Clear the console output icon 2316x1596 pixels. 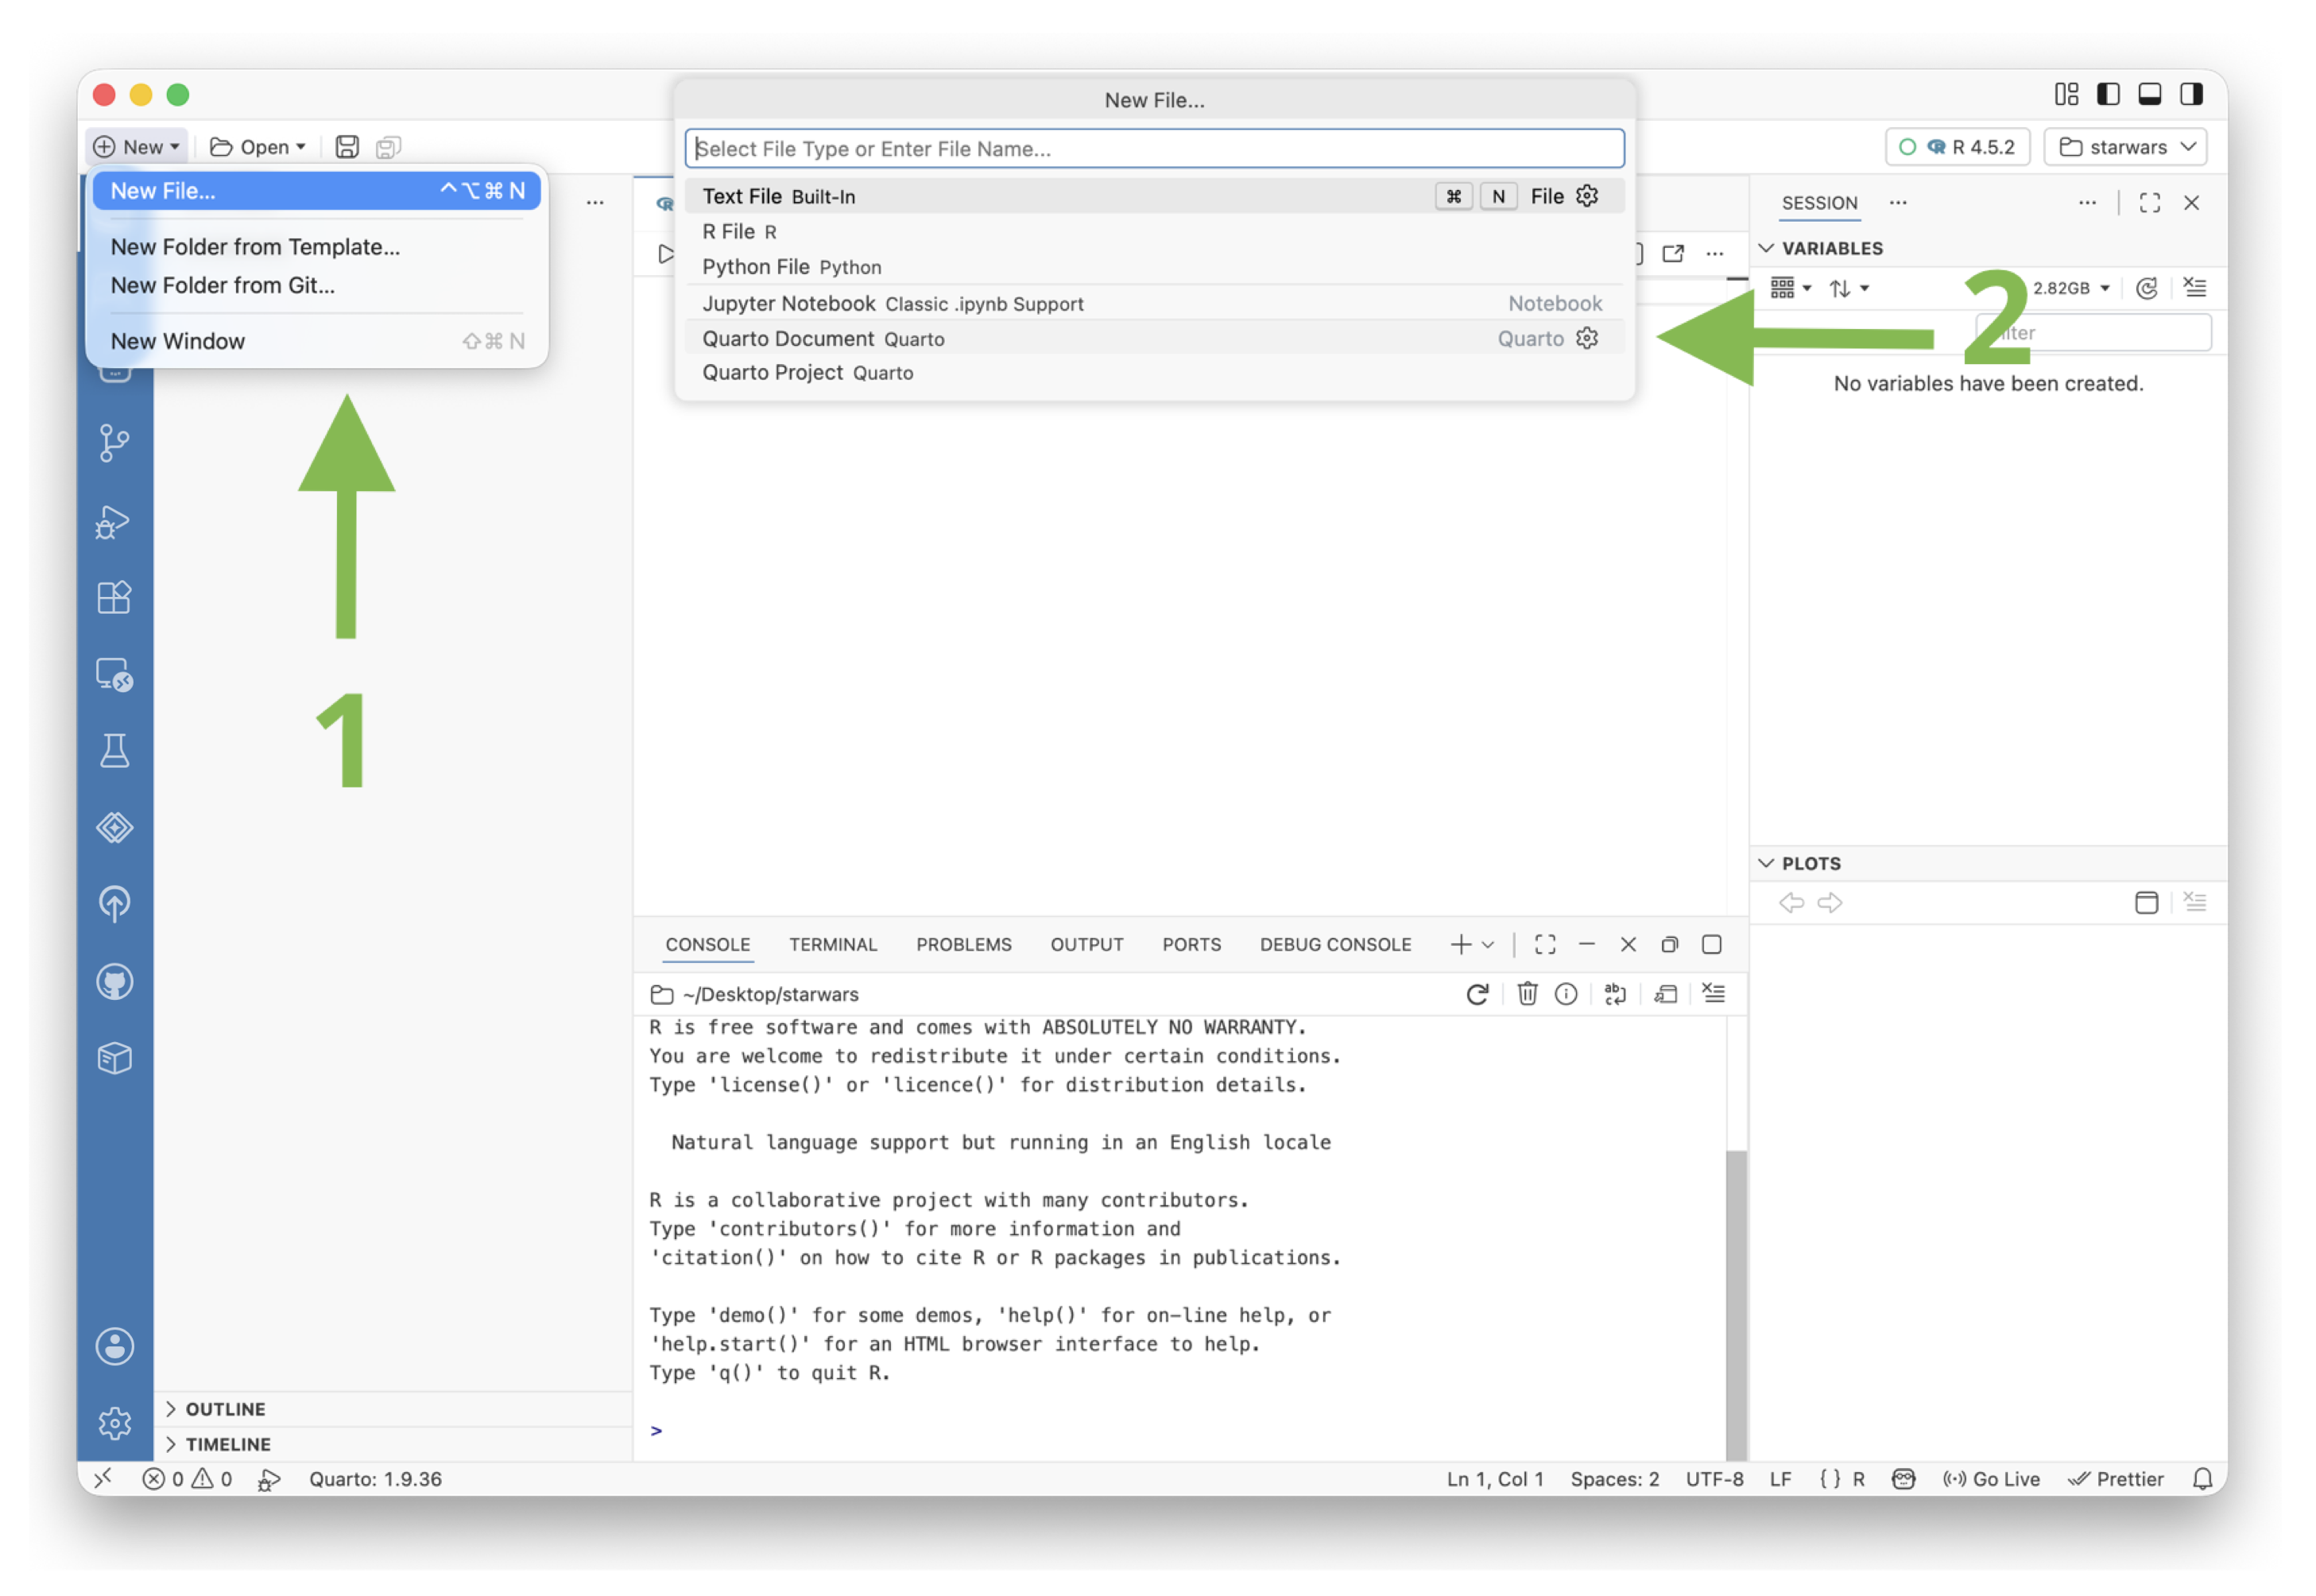[x=1714, y=994]
